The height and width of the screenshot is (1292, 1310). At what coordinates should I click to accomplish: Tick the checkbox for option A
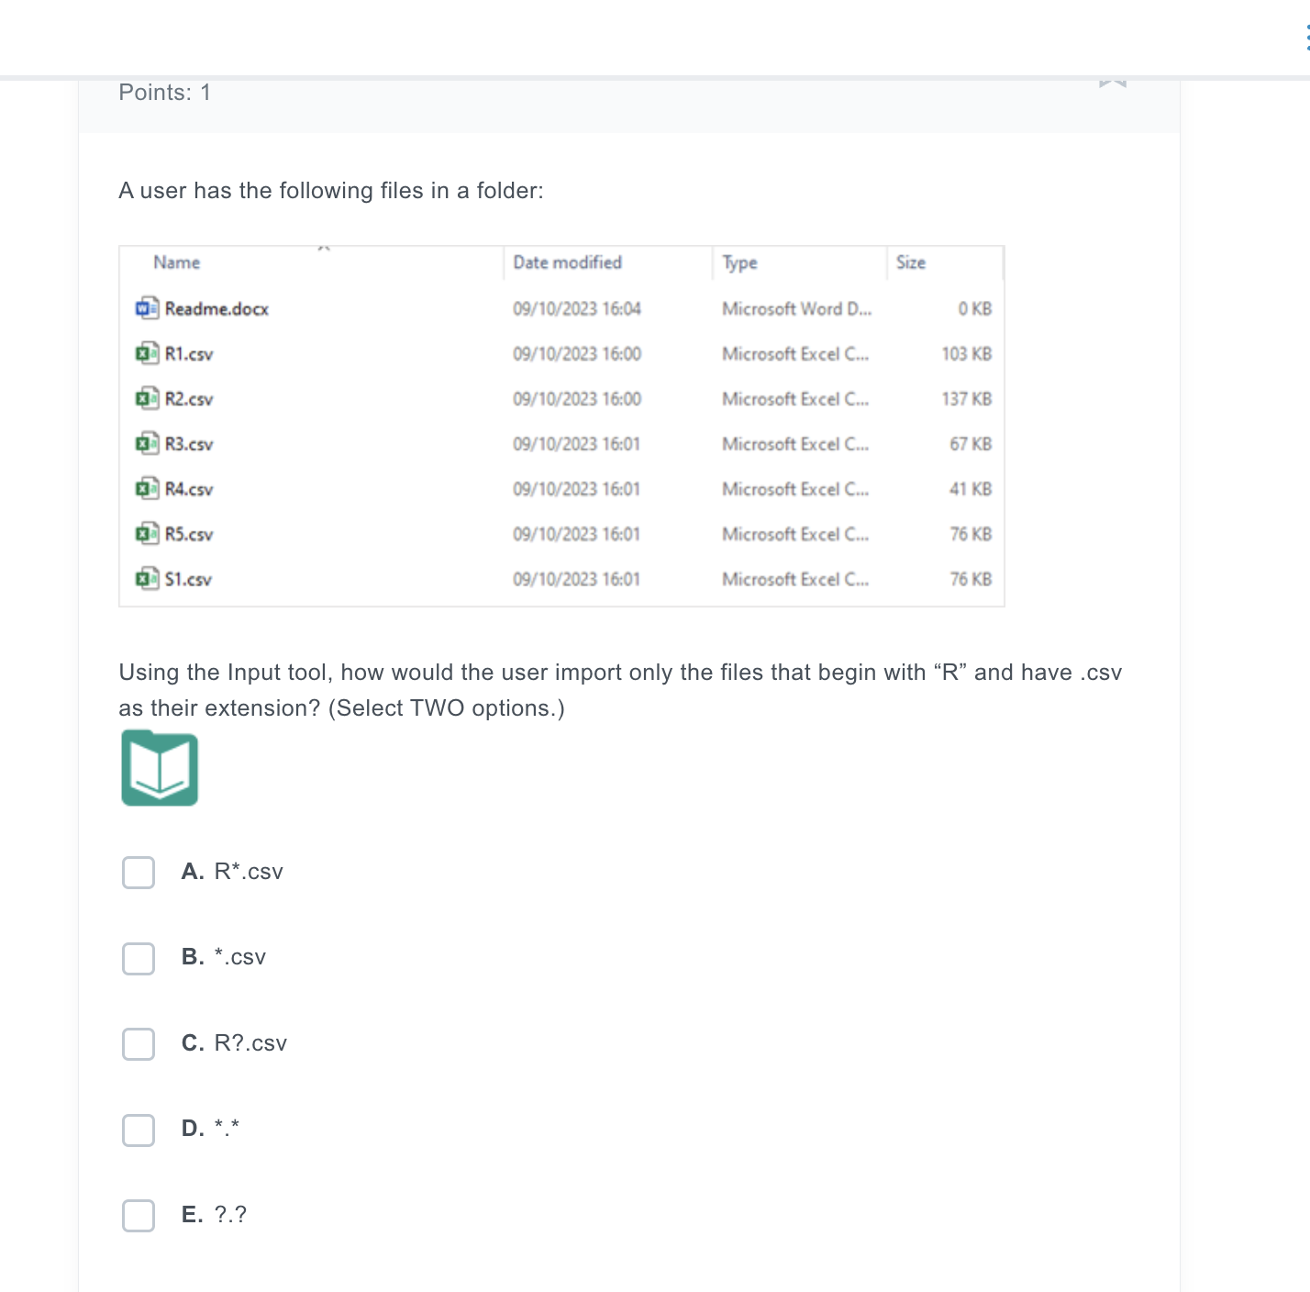pos(139,873)
